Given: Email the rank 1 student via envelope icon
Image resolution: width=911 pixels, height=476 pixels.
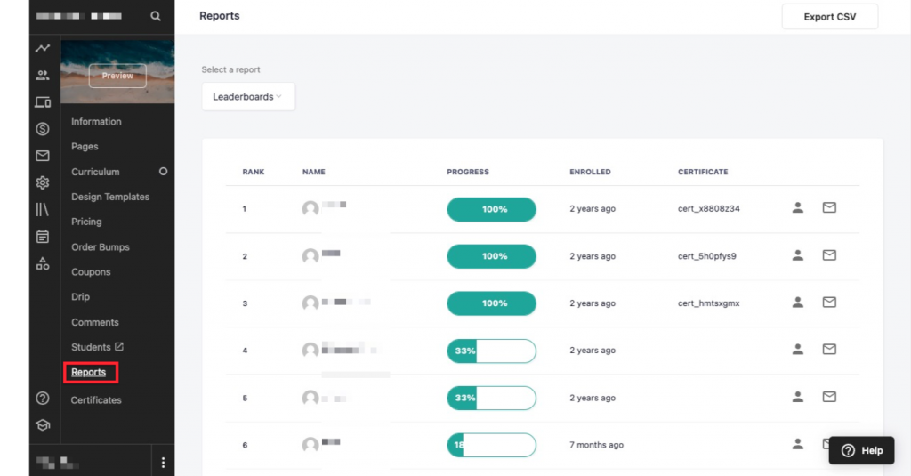Looking at the screenshot, I should point(829,208).
